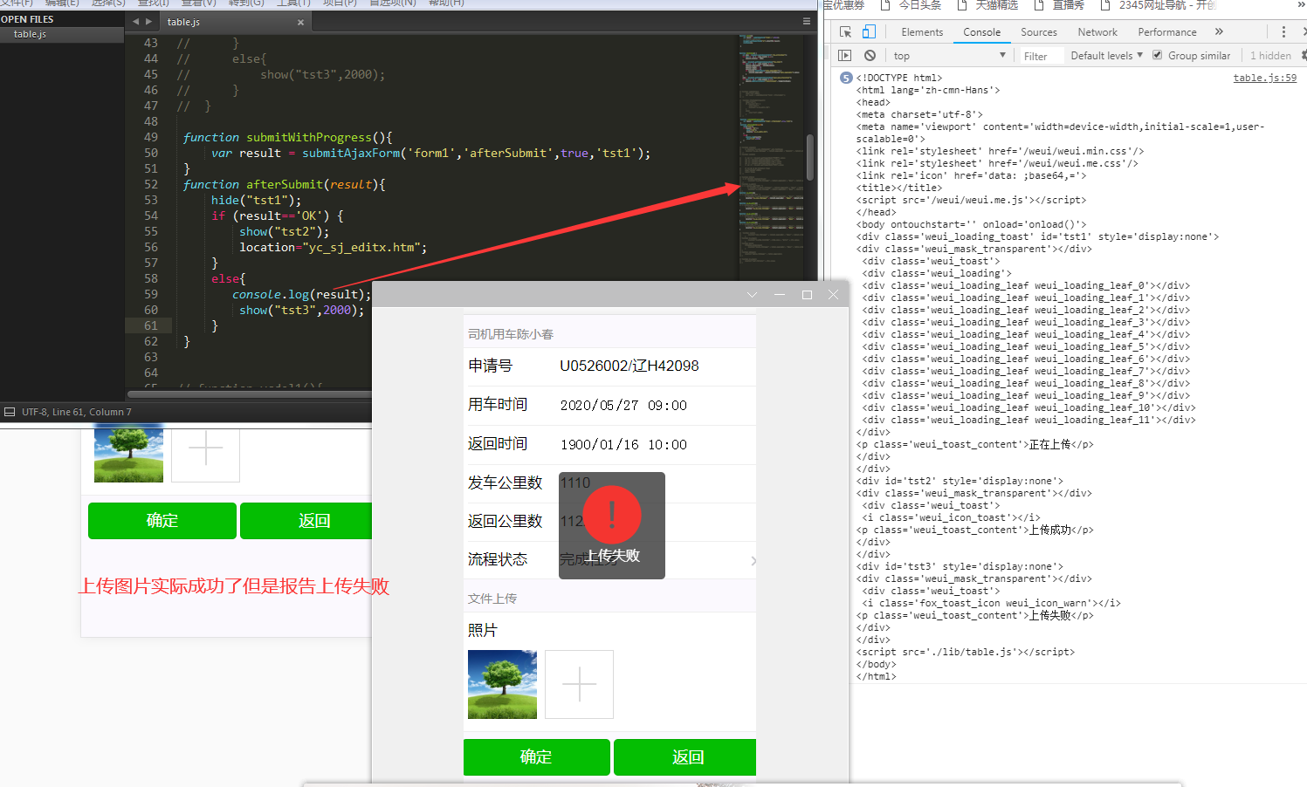Click the 1 hidden messages label
This screenshot has width=1307, height=787.
click(x=1270, y=56)
